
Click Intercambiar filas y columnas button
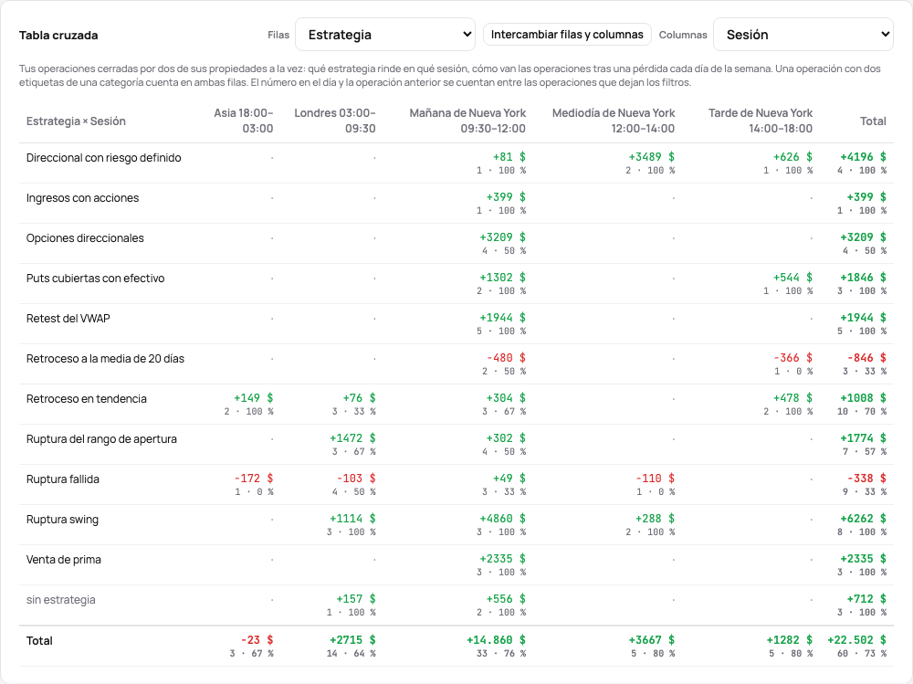(x=567, y=35)
